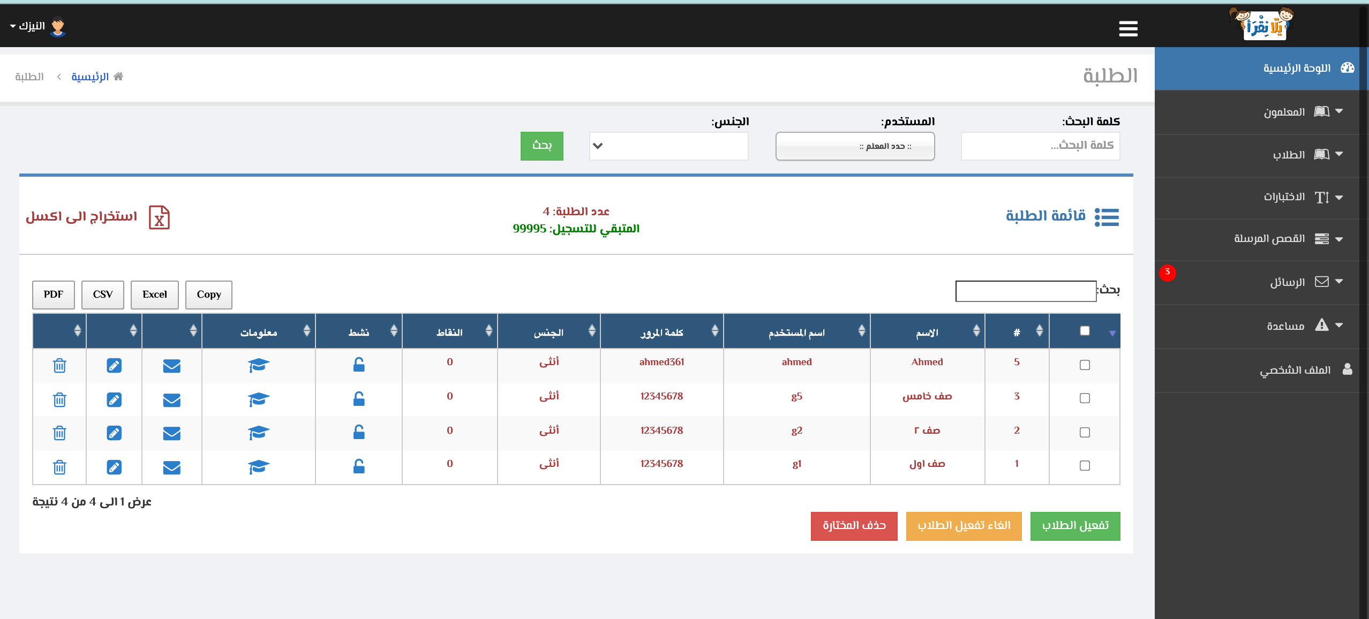Open the حدد المعلم teacher selector
This screenshot has height=619, width=1369.
coord(855,146)
